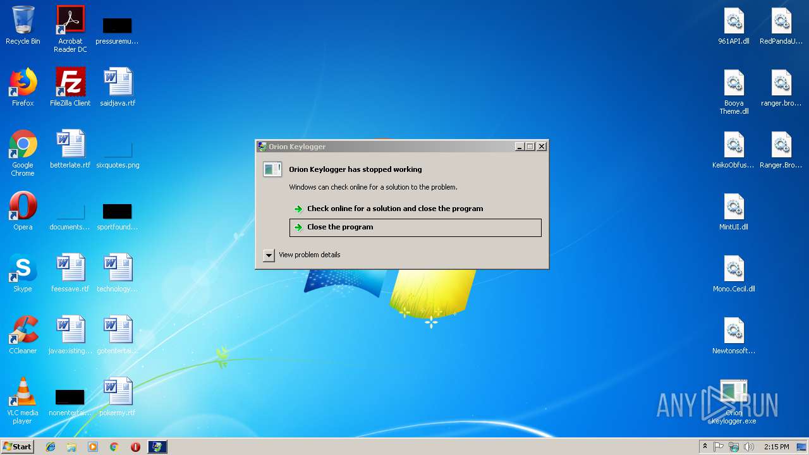Click Show desktop button
Viewport: 809px width, 455px height.
(x=801, y=447)
